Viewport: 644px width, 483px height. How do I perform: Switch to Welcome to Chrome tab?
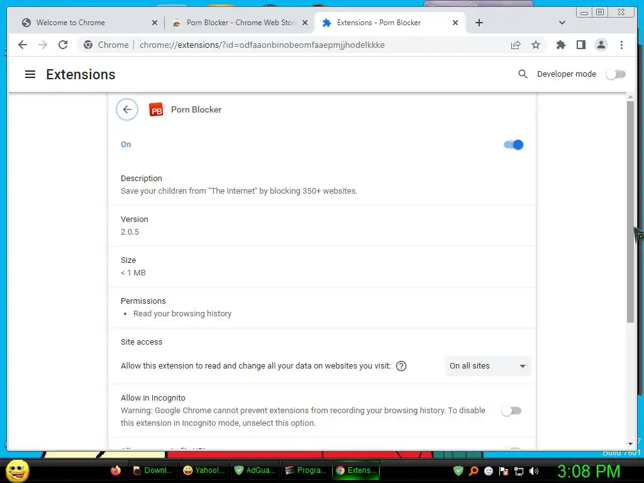[x=89, y=23]
